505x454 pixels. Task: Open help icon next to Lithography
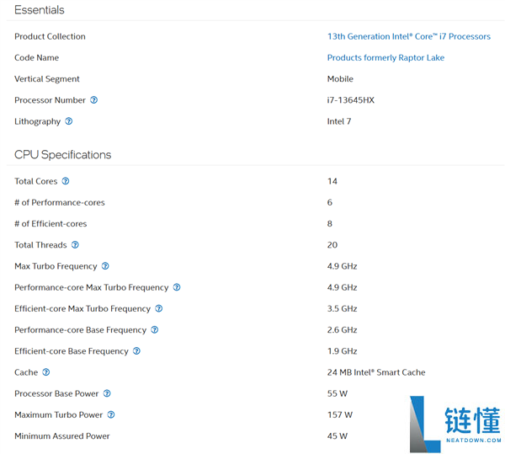click(x=69, y=121)
